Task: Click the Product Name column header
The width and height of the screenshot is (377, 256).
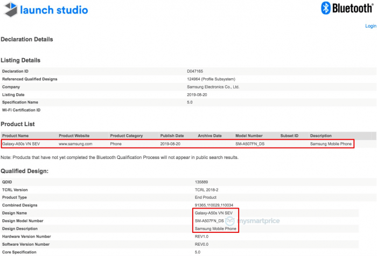Action: pyautogui.click(x=16, y=136)
